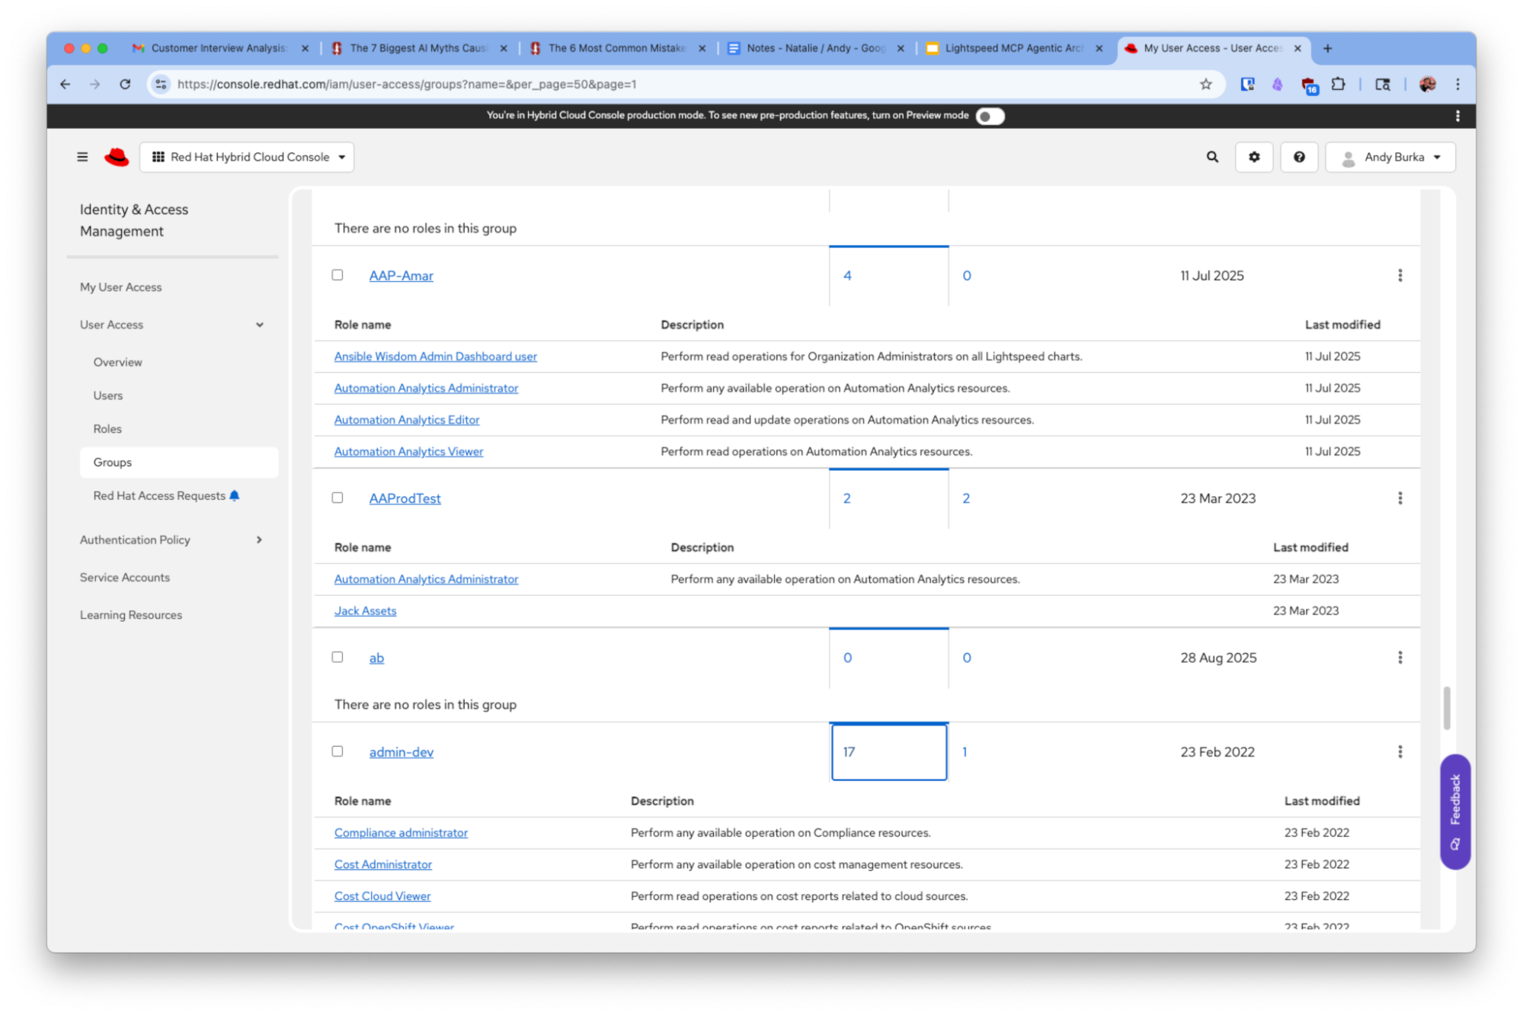Image resolution: width=1523 pixels, height=1015 pixels.
Task: Select the ab group checkbox
Action: pyautogui.click(x=338, y=657)
